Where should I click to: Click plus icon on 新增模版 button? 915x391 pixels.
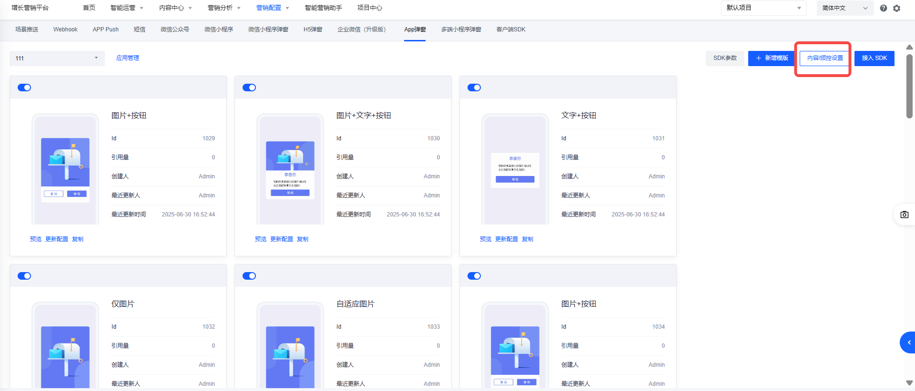click(x=759, y=58)
